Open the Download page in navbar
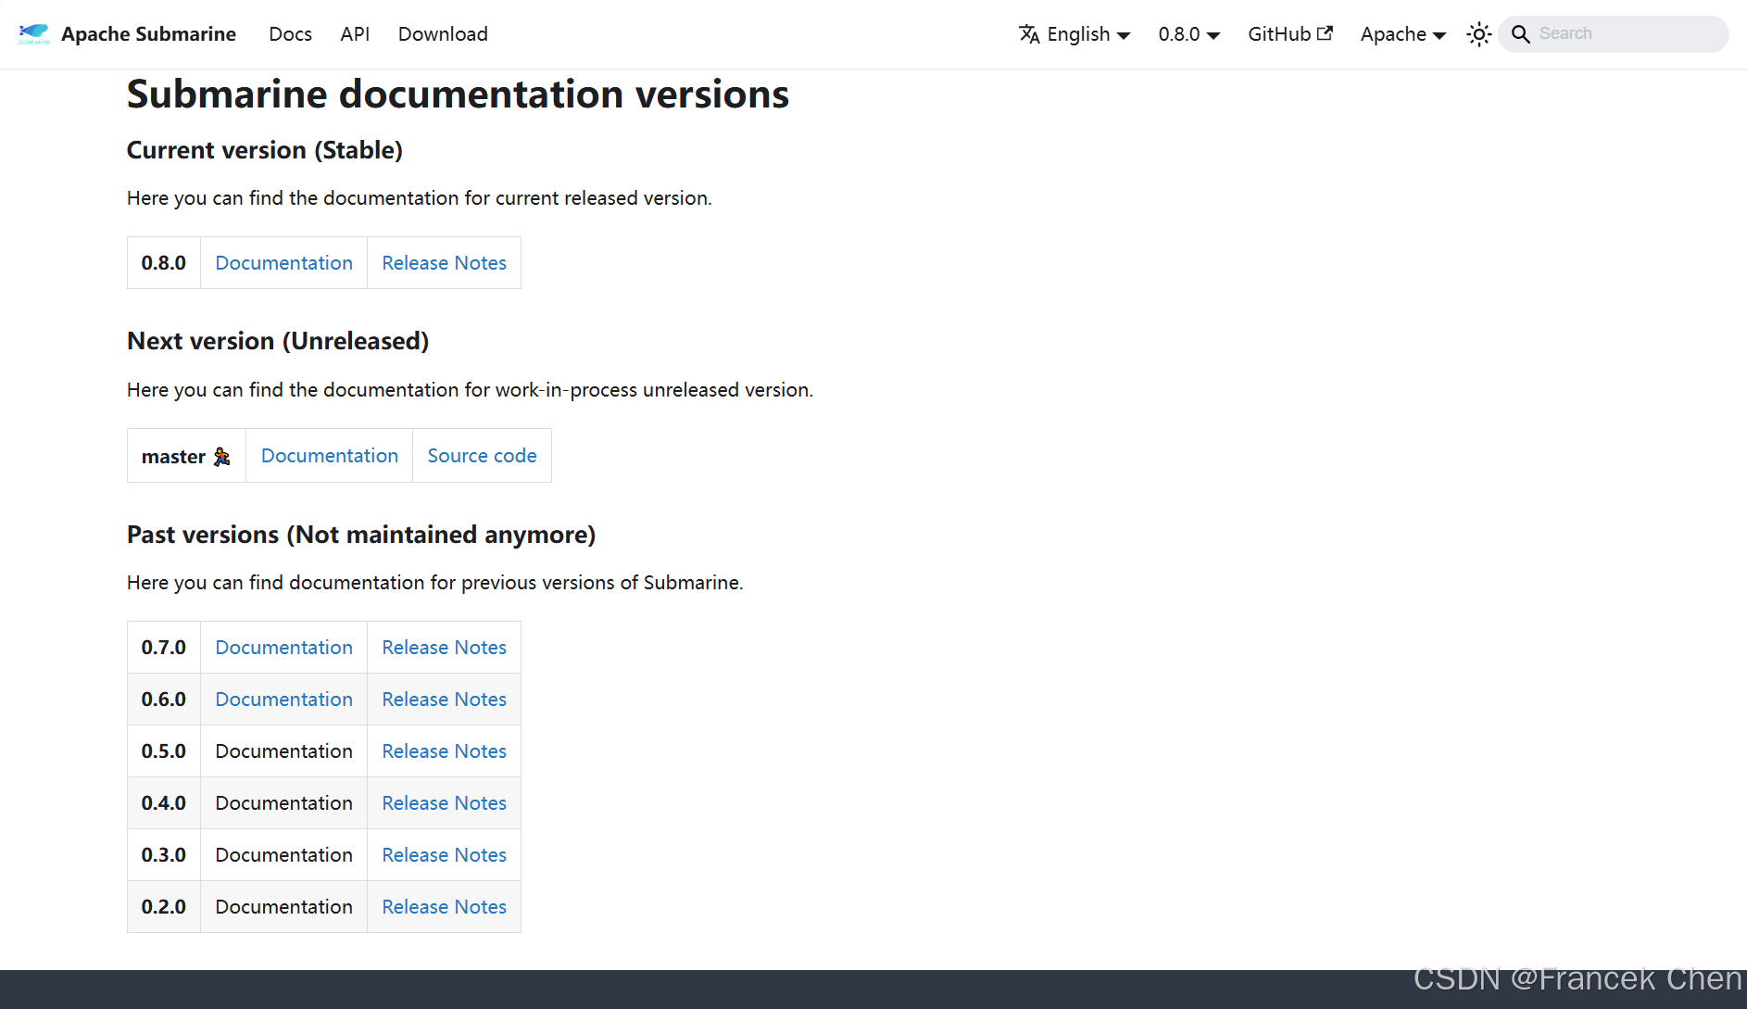1747x1009 pixels. pyautogui.click(x=443, y=34)
